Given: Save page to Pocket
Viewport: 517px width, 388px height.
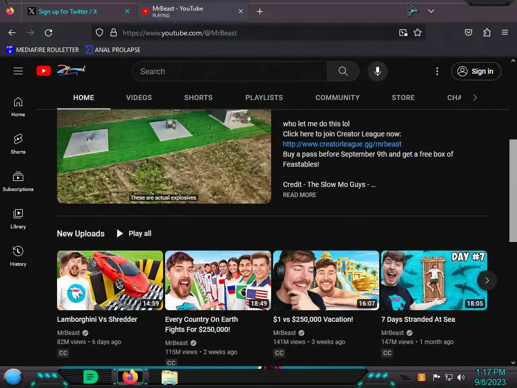Looking at the screenshot, I should 468,32.
